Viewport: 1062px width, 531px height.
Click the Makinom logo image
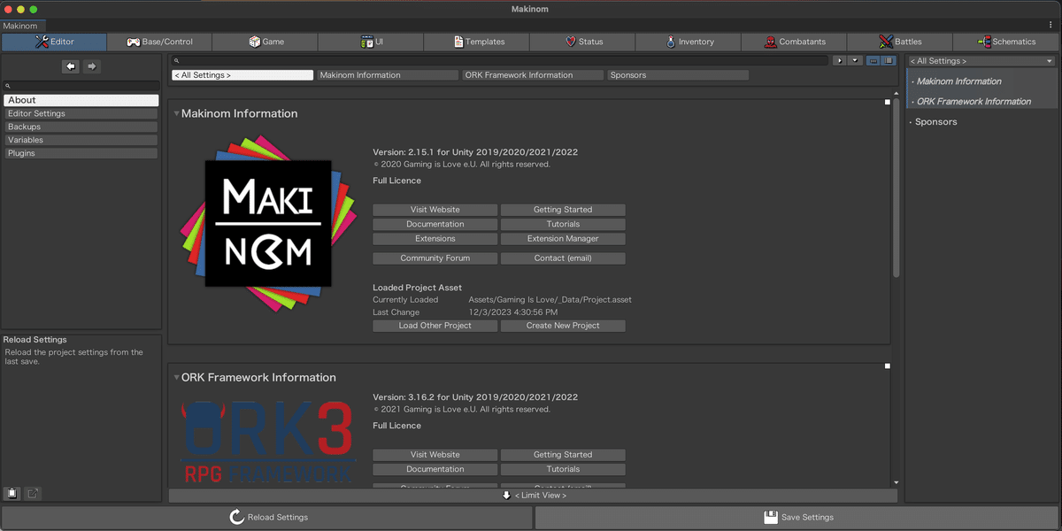[x=268, y=223]
